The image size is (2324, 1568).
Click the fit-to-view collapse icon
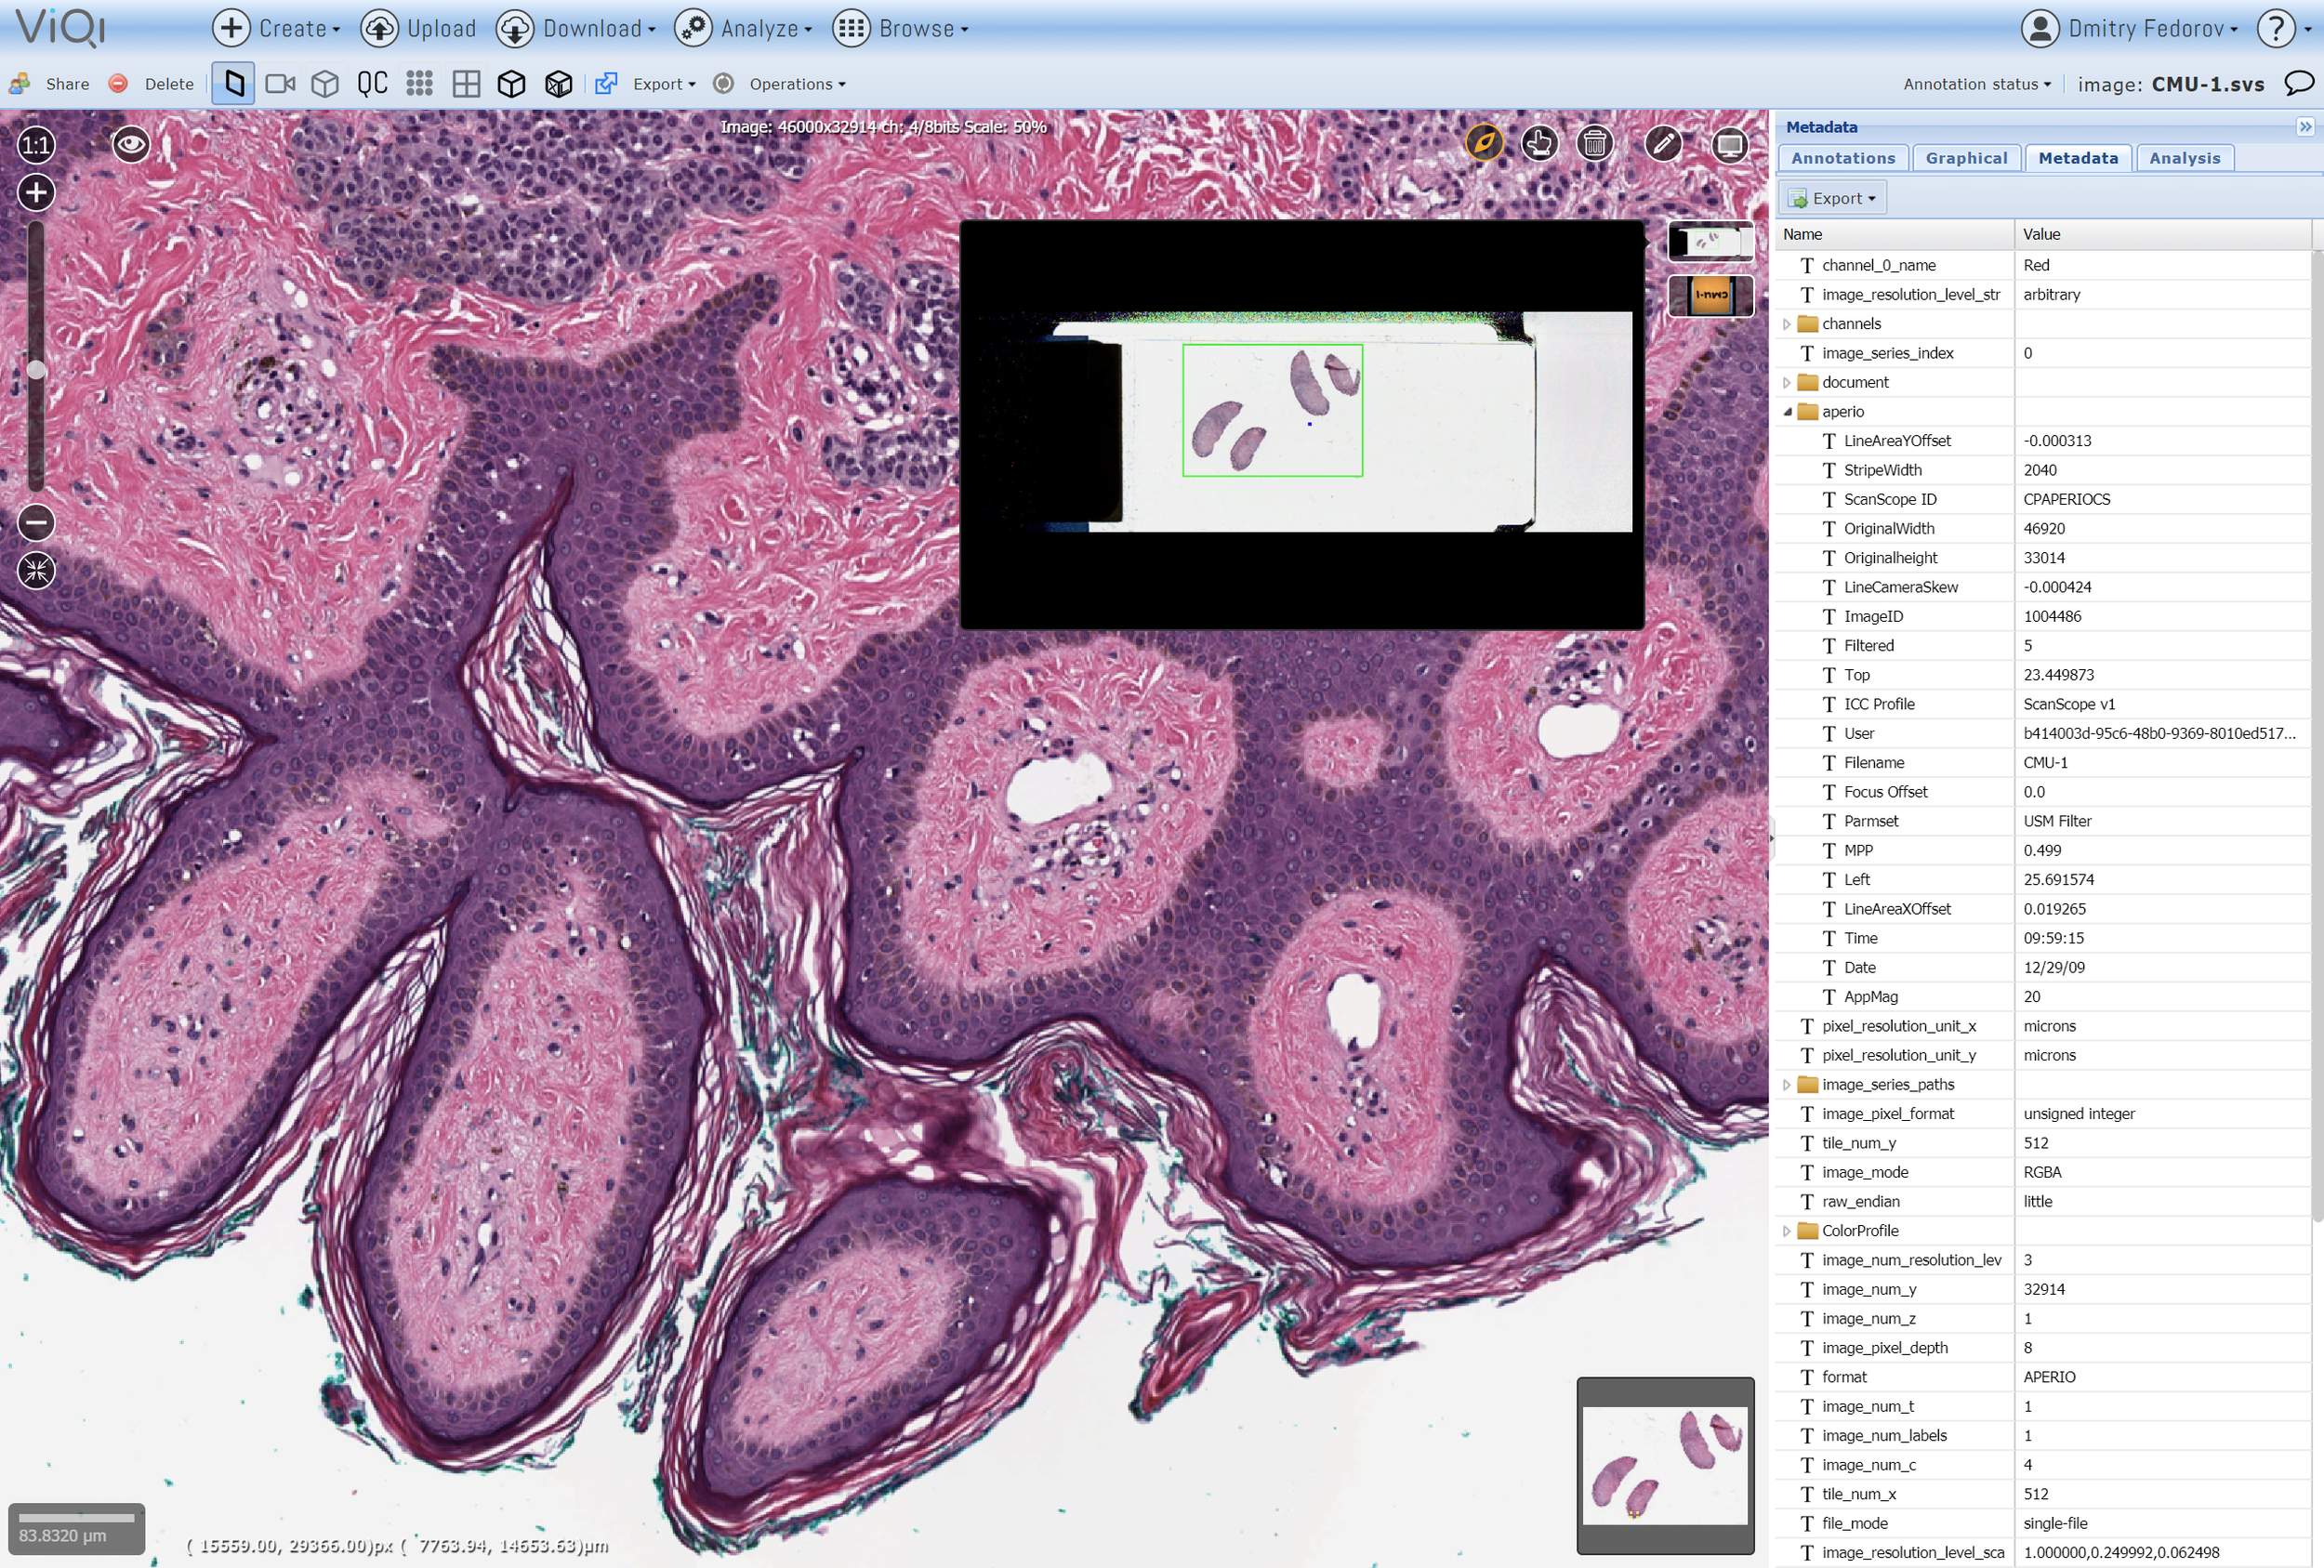[36, 570]
